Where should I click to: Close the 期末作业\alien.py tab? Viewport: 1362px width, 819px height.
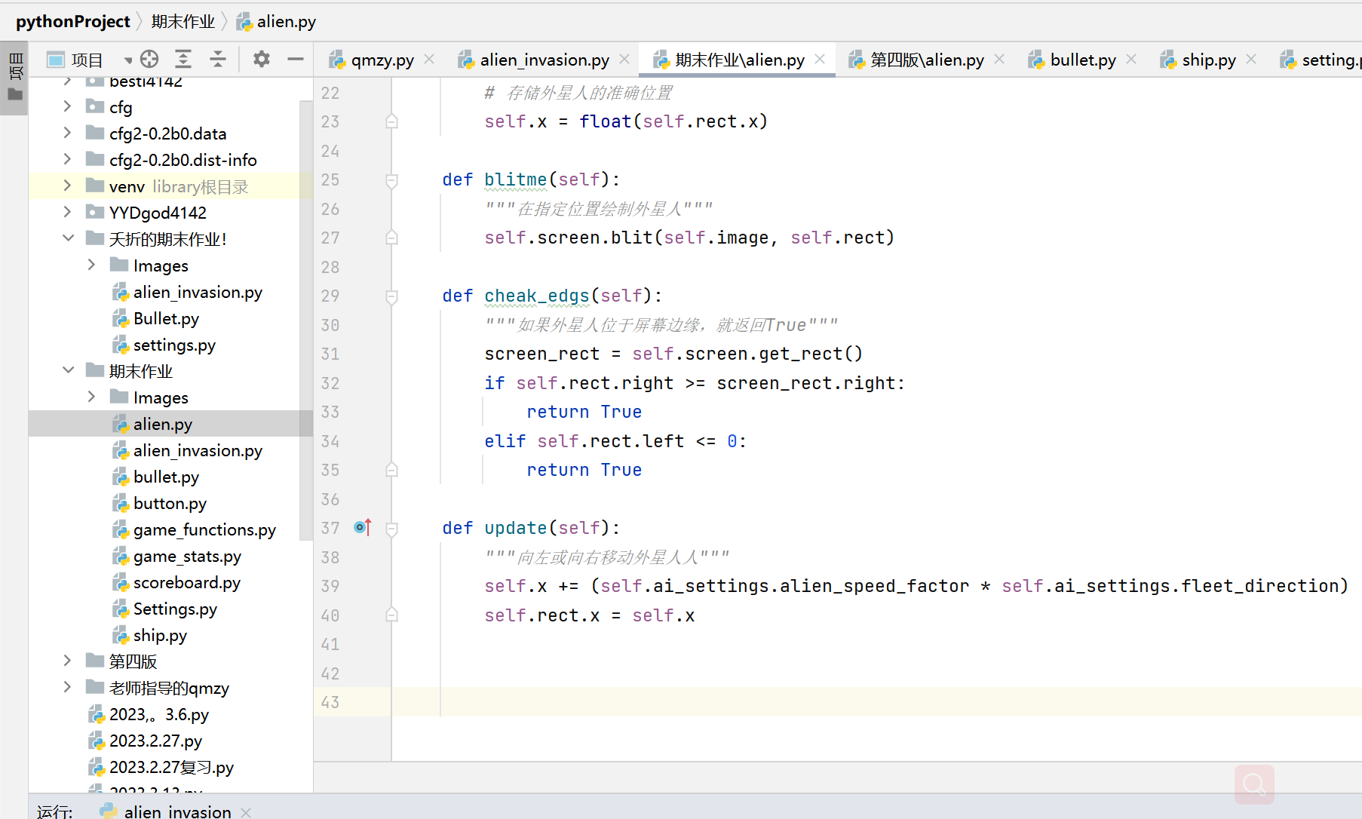click(820, 59)
